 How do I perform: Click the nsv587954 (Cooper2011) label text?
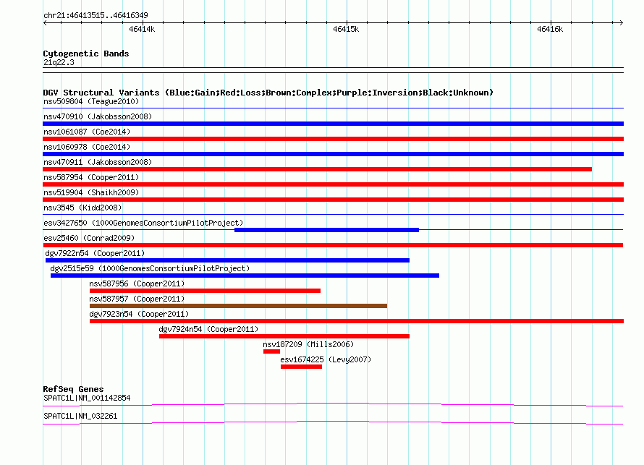pyautogui.click(x=91, y=177)
